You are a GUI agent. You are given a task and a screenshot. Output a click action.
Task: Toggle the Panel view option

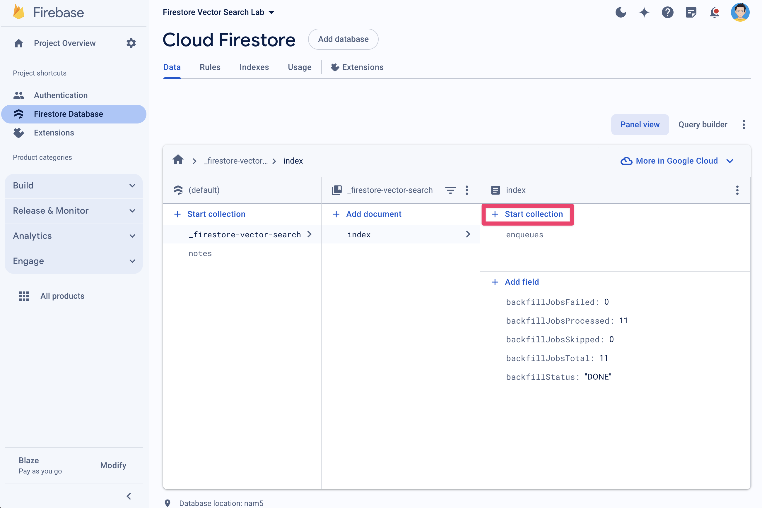coord(640,125)
